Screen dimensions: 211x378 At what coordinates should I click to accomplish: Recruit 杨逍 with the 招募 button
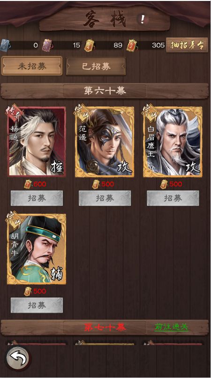37,198
